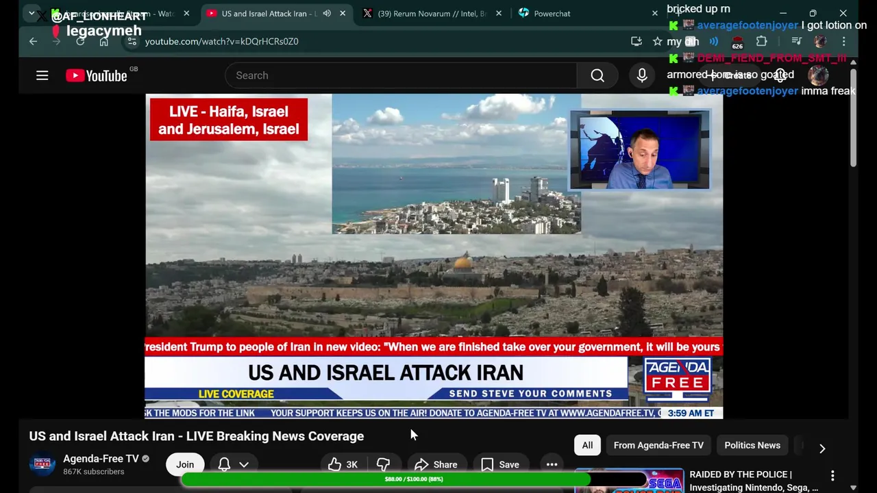
Task: Start voice search with the microphone
Action: tap(642, 75)
